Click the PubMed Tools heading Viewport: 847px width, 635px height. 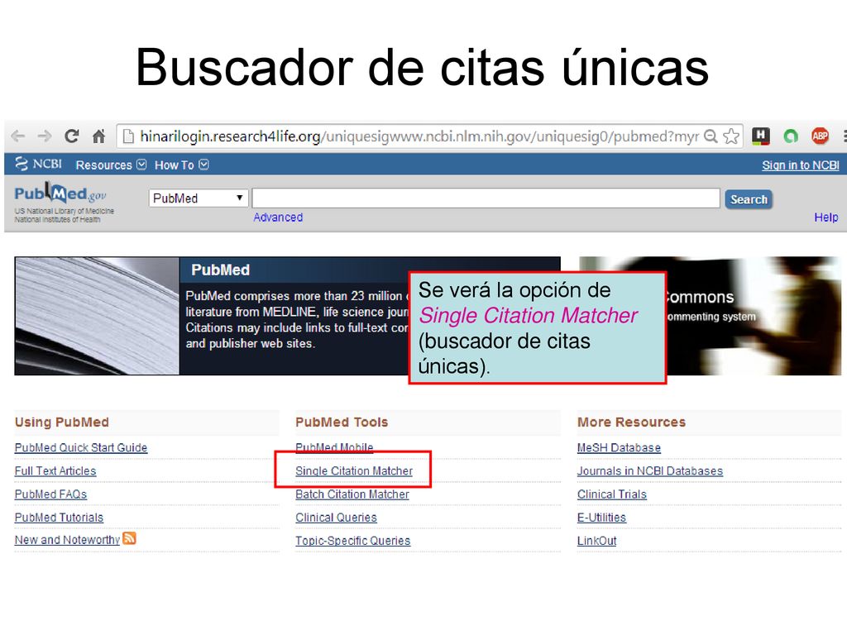tap(342, 423)
